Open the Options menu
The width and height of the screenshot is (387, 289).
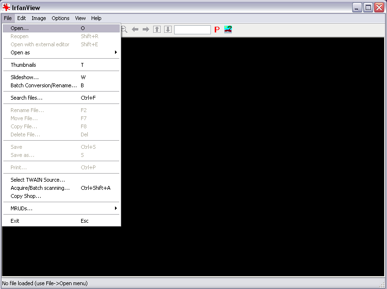[x=61, y=18]
